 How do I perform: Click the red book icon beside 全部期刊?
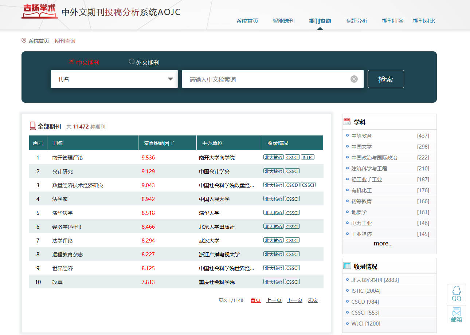click(33, 126)
